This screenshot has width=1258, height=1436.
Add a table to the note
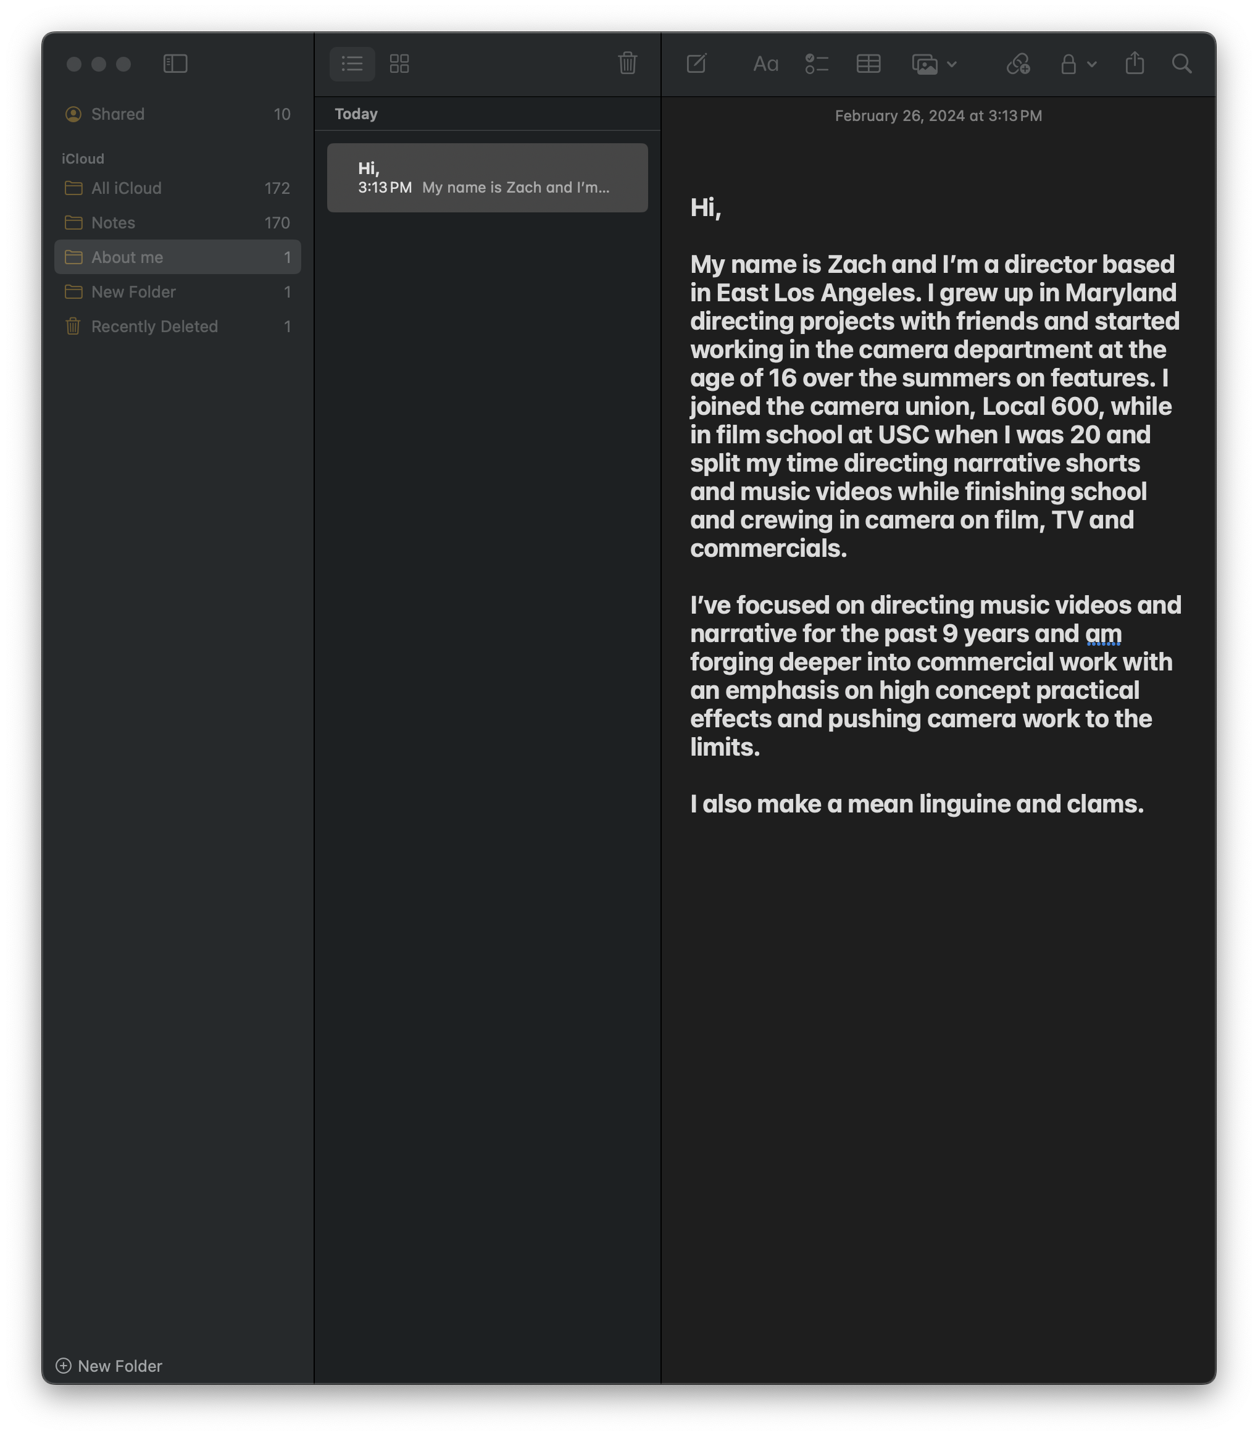tap(869, 64)
